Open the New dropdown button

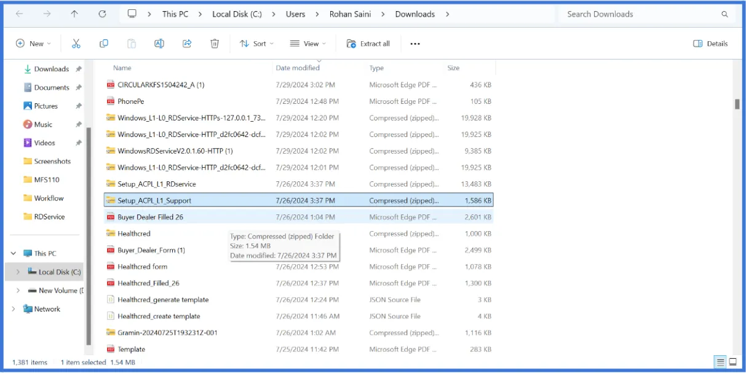33,44
